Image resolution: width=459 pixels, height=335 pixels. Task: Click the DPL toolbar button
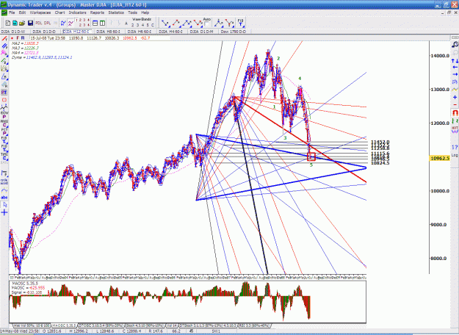(x=47, y=23)
